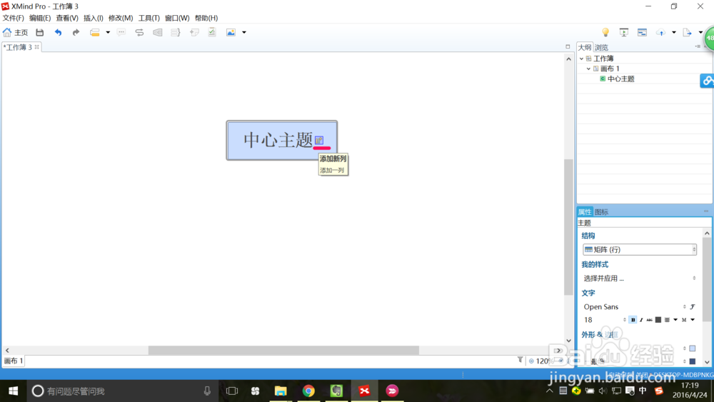Select 中心主题 in the outline tree
Viewport: 714px width, 402px height.
point(620,79)
